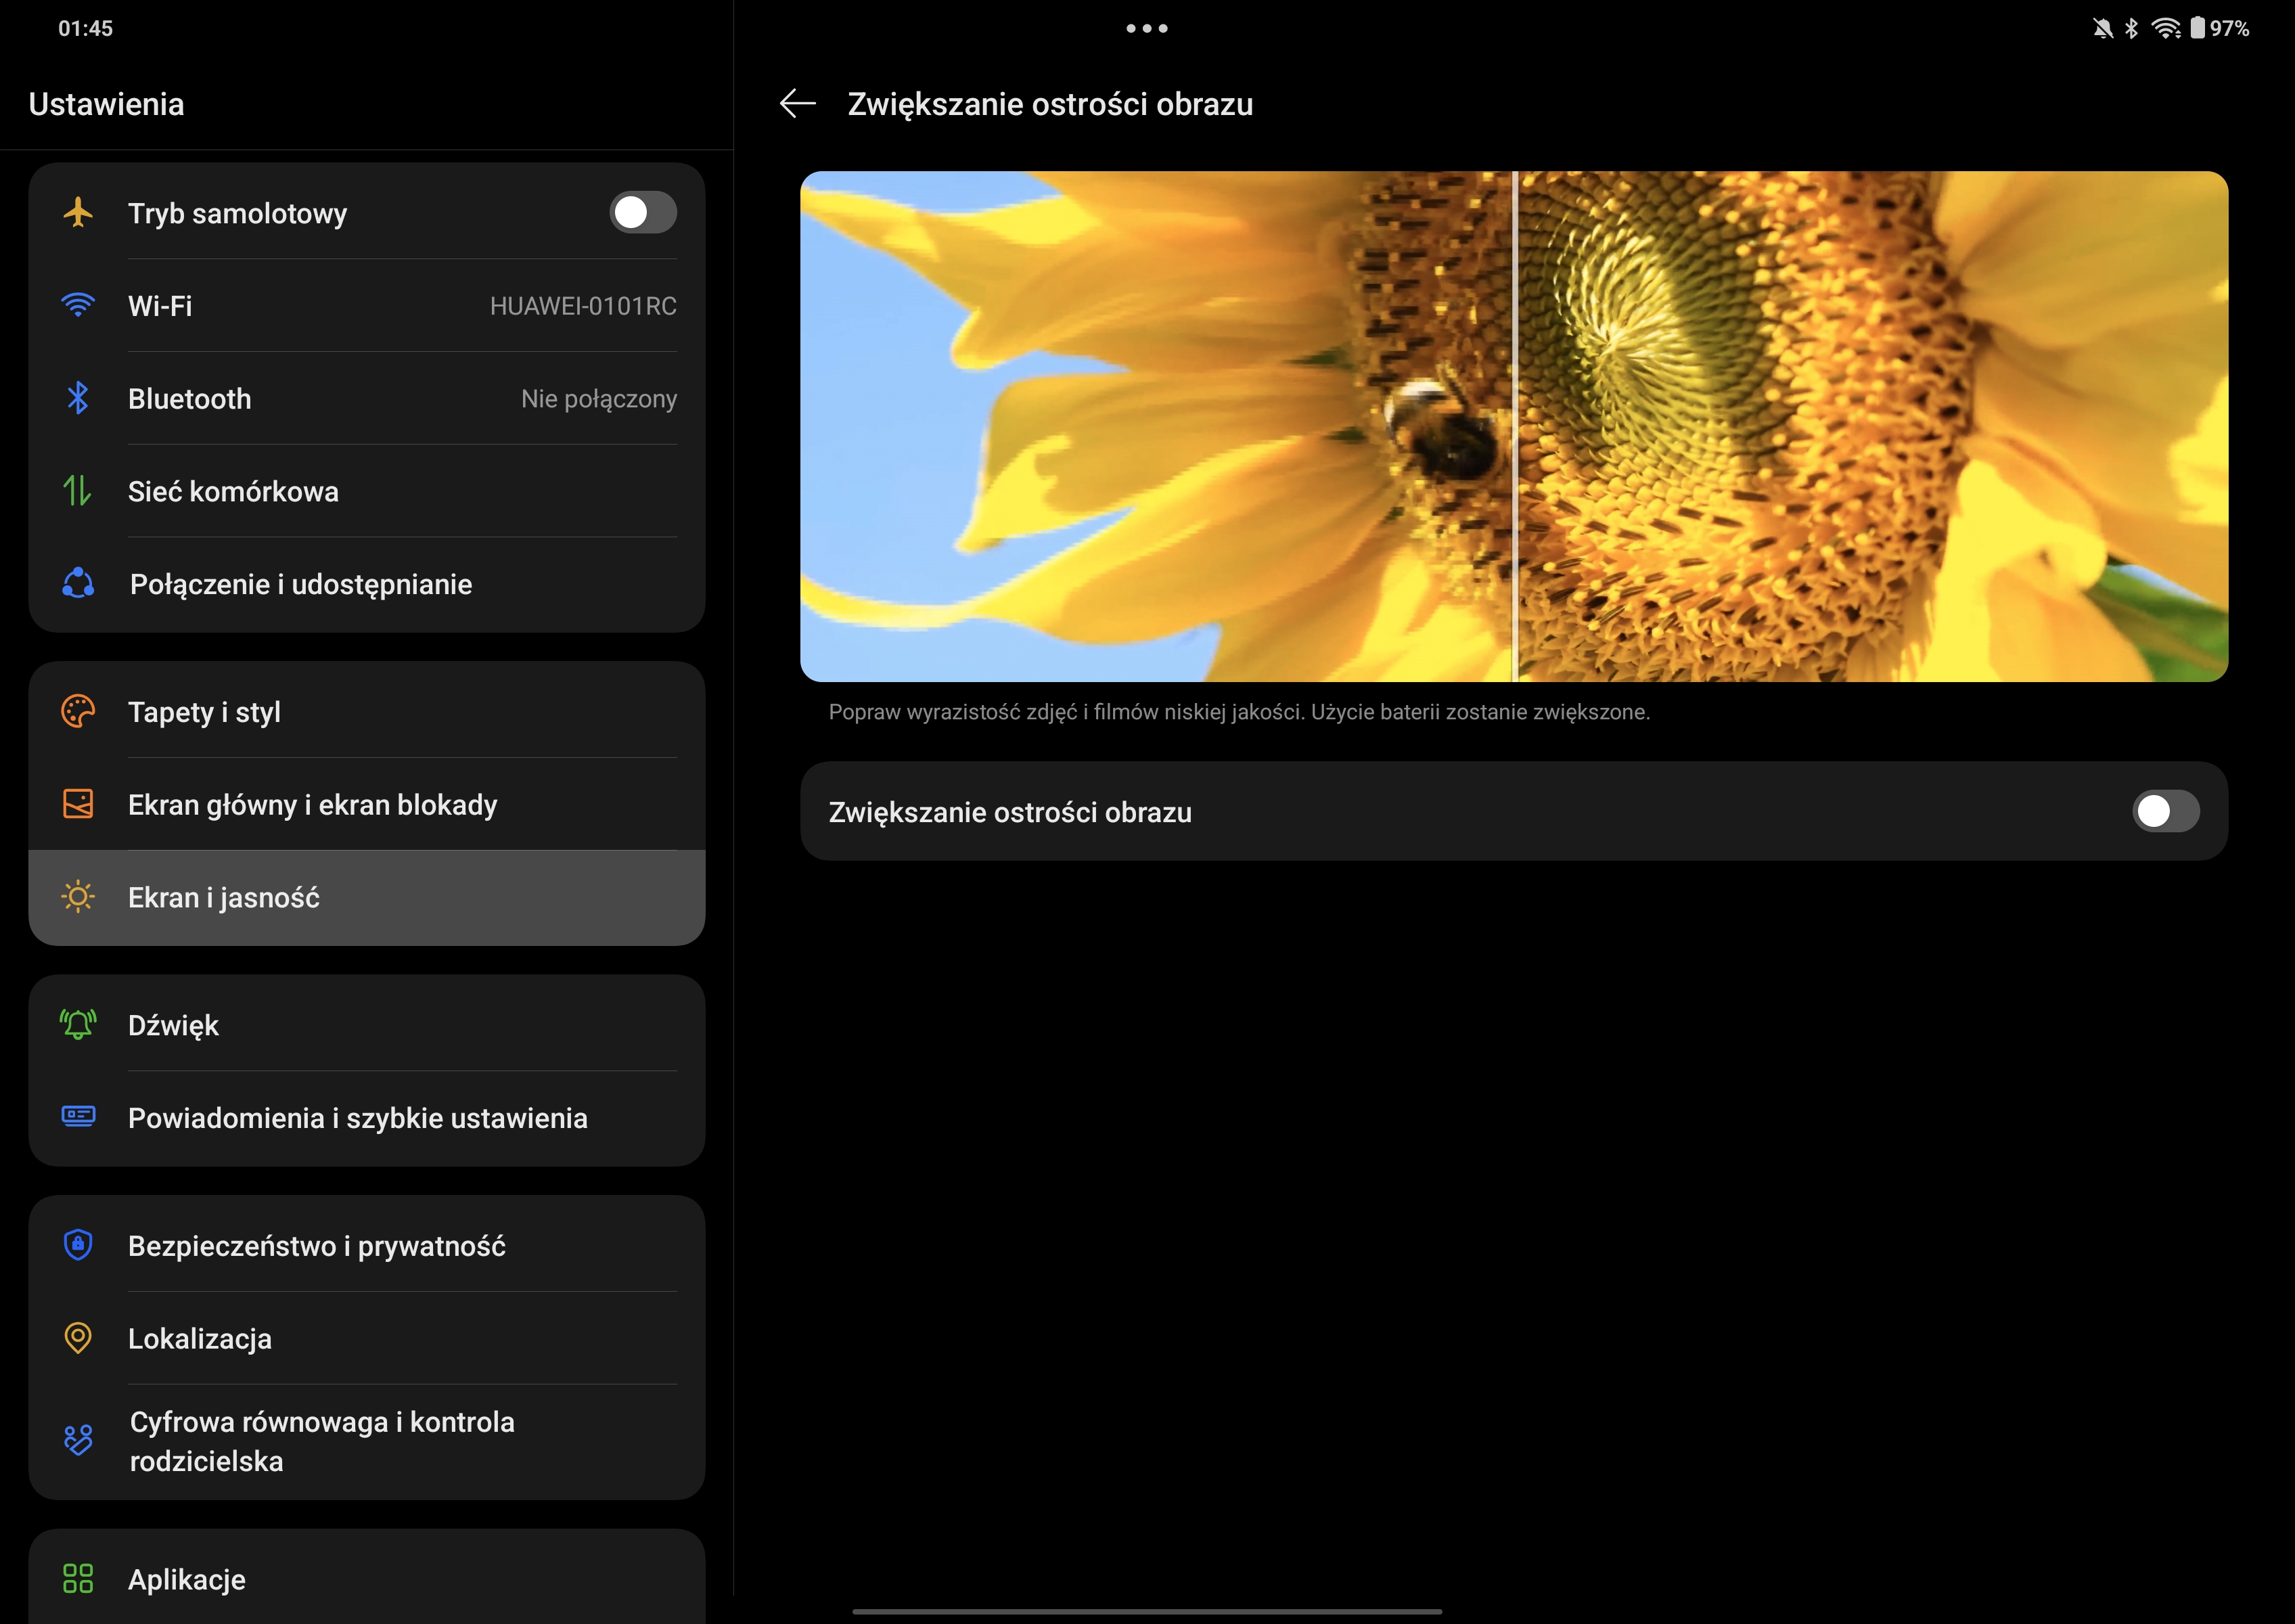Tap the mobile network arrows icon
Viewport: 2295px width, 1624px height.
[x=78, y=491]
